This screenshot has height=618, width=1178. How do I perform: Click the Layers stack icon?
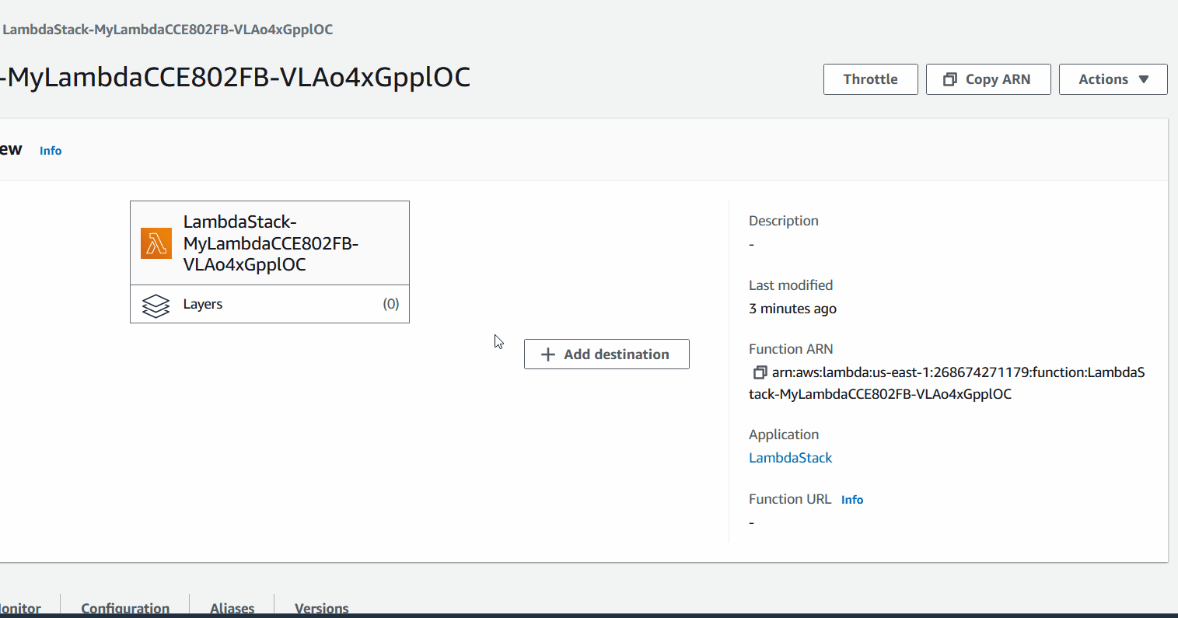(x=156, y=306)
